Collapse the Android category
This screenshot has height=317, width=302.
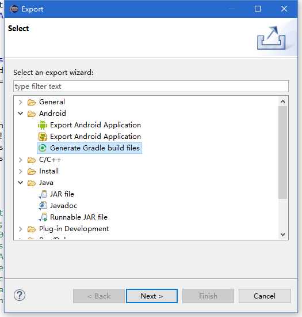(x=20, y=114)
